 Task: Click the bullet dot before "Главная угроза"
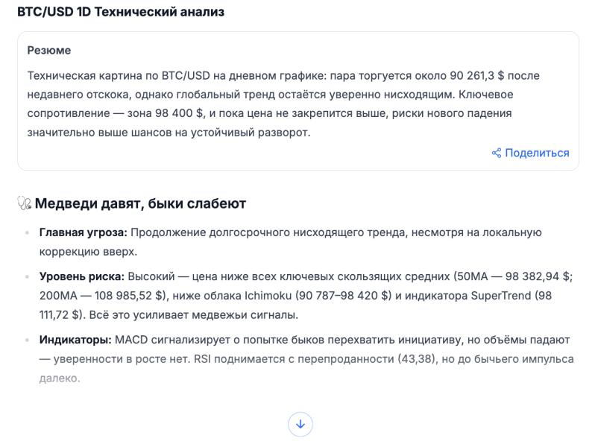click(x=28, y=233)
